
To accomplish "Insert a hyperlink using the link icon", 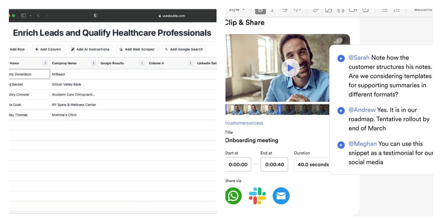I will click(x=316, y=10).
